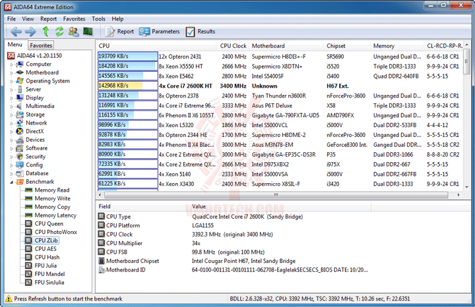Collapse the Benchmark tree node
The image size is (475, 307).
(x=11, y=182)
